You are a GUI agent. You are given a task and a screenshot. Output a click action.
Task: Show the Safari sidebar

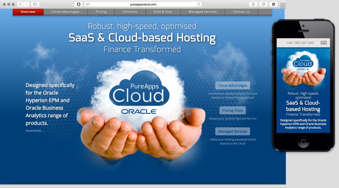pyautogui.click(x=35, y=4)
